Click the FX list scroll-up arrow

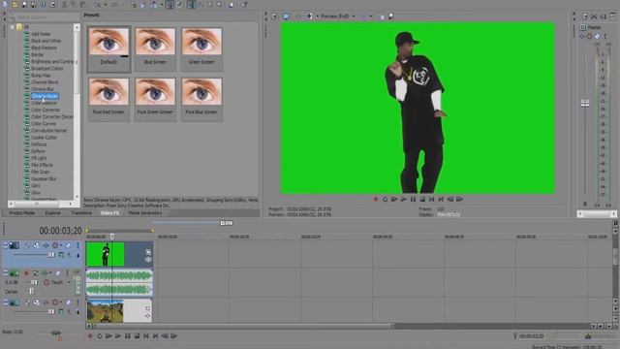click(x=77, y=27)
